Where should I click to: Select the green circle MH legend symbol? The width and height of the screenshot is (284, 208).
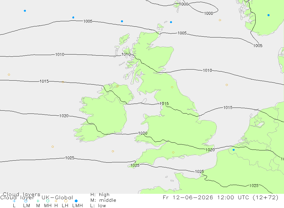pos(48,201)
